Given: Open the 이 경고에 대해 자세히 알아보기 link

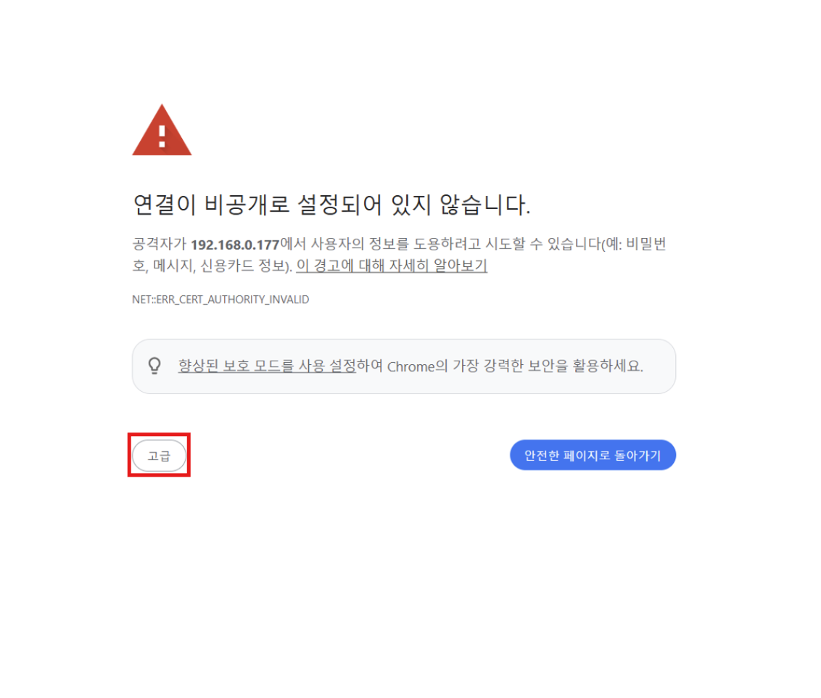Looking at the screenshot, I should click(x=392, y=266).
